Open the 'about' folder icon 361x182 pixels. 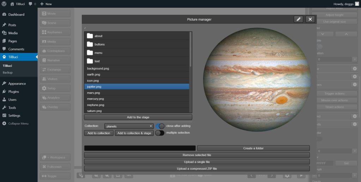90,36
